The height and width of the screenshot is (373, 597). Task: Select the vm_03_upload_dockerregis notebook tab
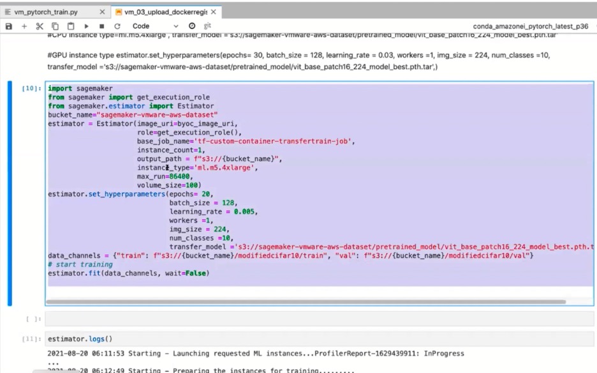click(165, 12)
